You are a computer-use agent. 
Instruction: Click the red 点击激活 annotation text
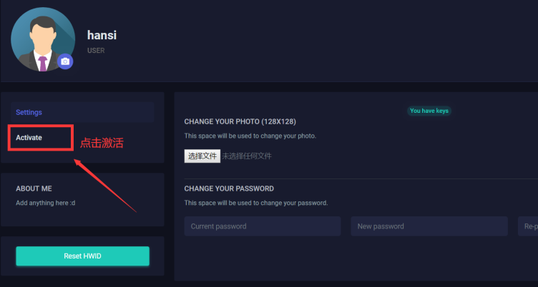click(x=102, y=143)
